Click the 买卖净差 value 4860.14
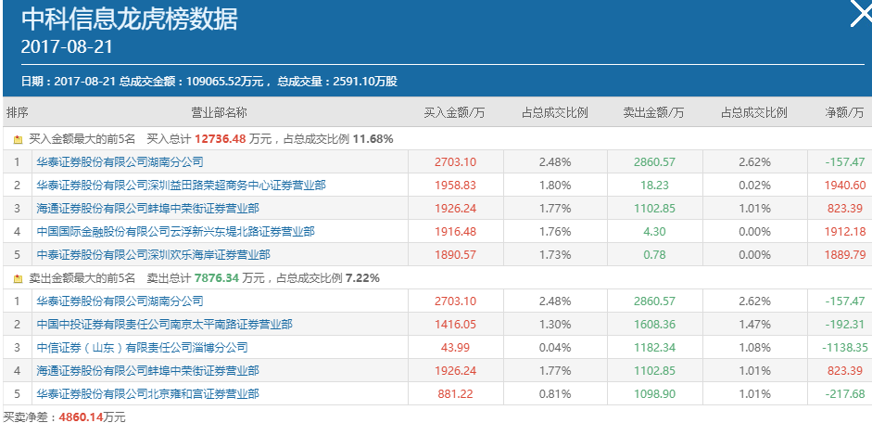 tap(81, 417)
